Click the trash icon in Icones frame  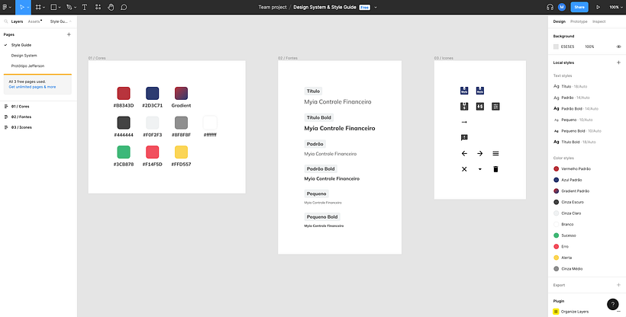pos(495,169)
